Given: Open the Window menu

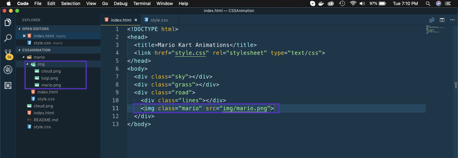Looking at the screenshot, I should 165,3.
